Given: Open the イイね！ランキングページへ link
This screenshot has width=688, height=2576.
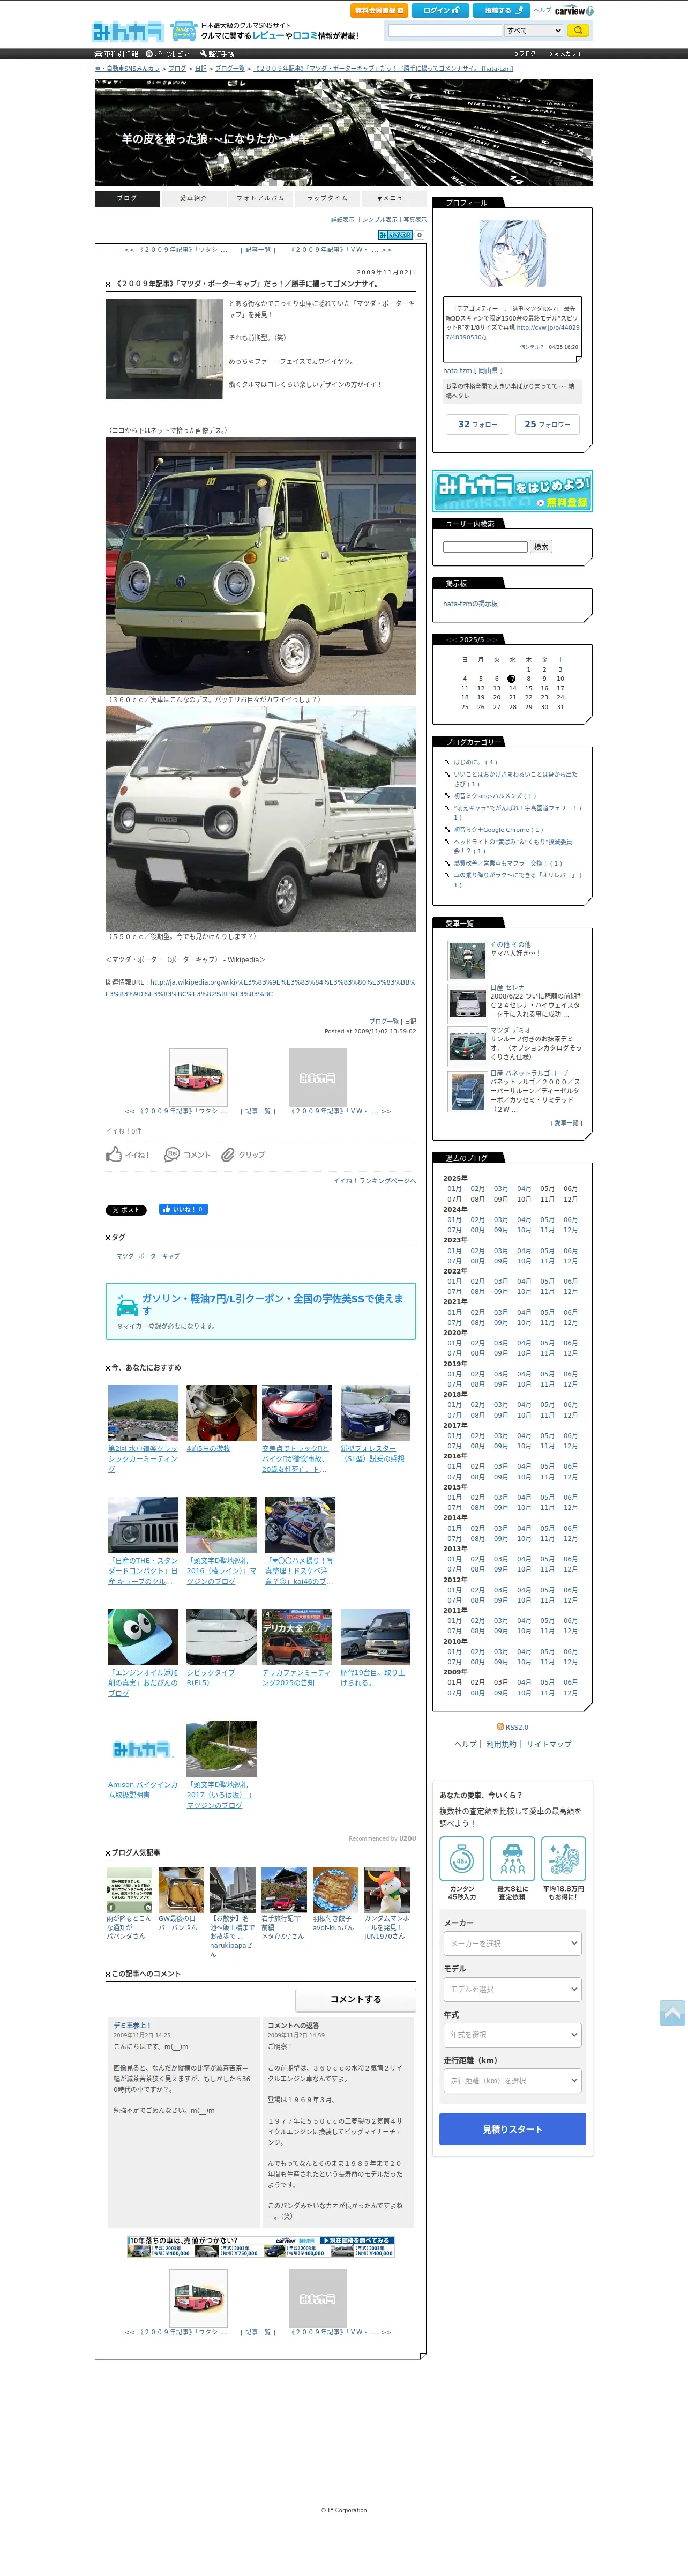Looking at the screenshot, I should tap(374, 1181).
